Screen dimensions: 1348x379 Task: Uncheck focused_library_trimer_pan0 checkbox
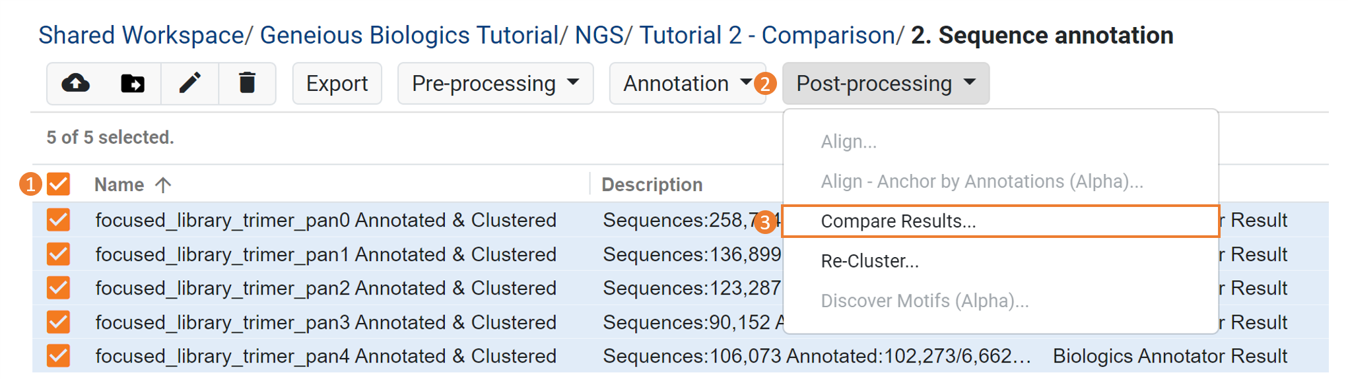tap(59, 219)
